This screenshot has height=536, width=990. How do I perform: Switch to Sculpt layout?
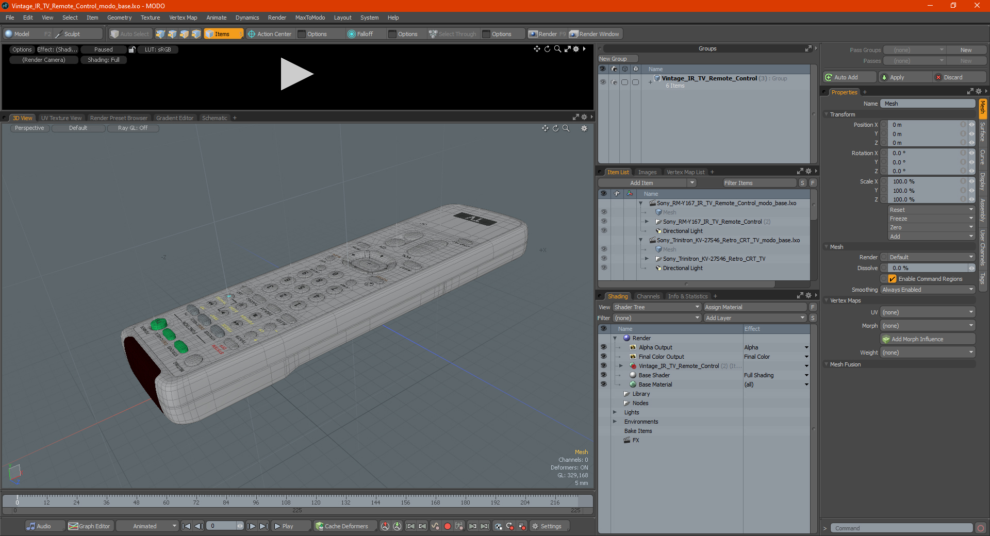click(x=78, y=34)
